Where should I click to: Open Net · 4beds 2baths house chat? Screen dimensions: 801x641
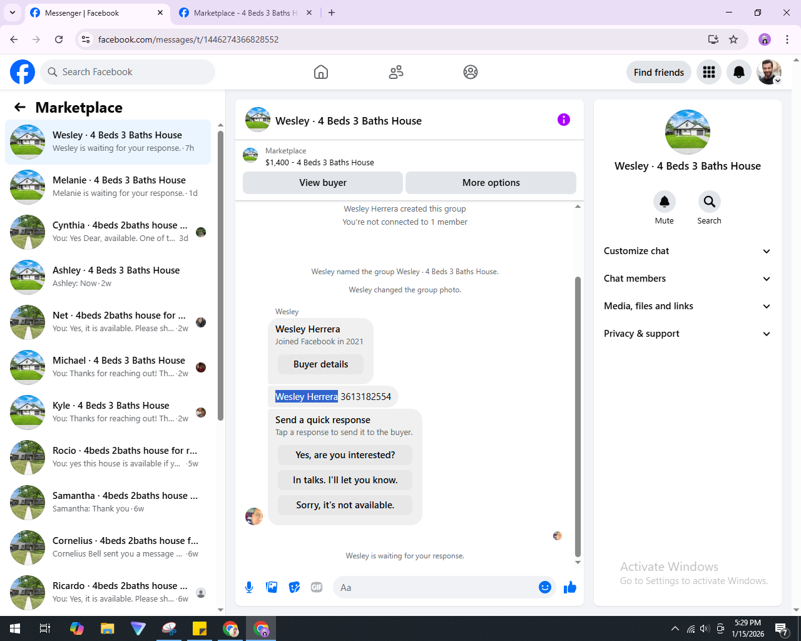click(x=108, y=322)
